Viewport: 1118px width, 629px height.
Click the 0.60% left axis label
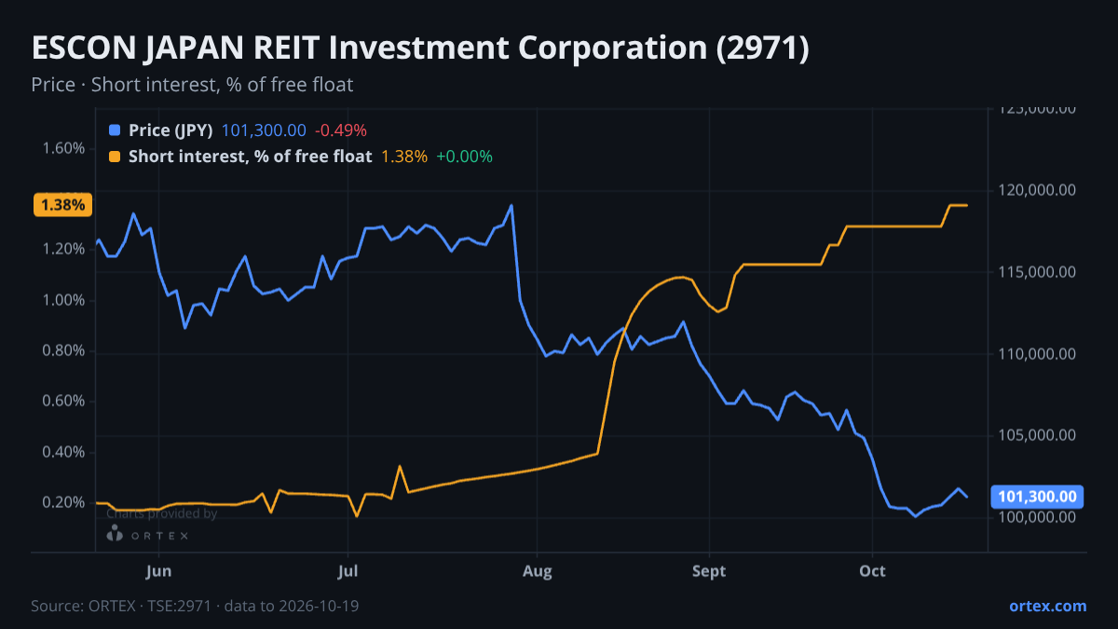(x=63, y=401)
